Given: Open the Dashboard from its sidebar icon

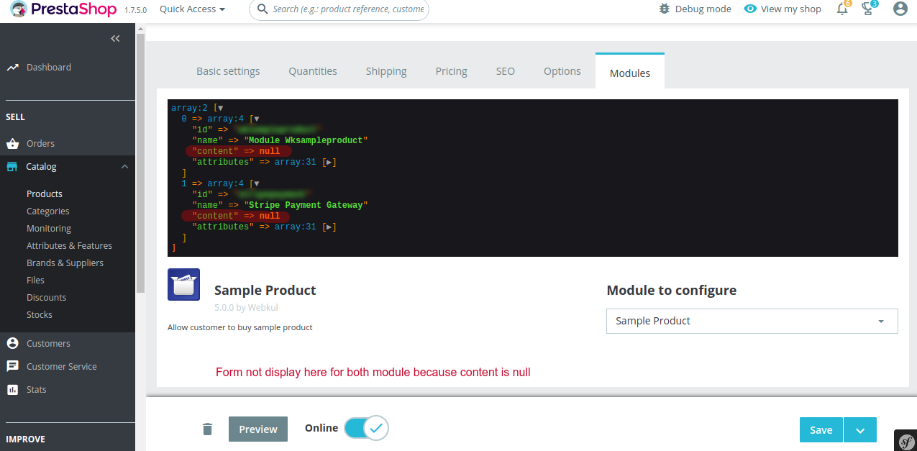Looking at the screenshot, I should point(14,67).
